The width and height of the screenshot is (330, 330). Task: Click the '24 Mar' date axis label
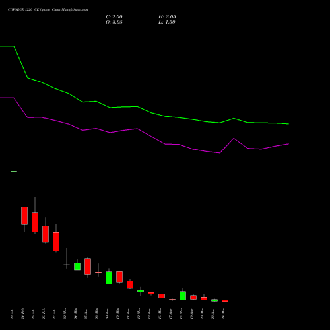pos(224,313)
